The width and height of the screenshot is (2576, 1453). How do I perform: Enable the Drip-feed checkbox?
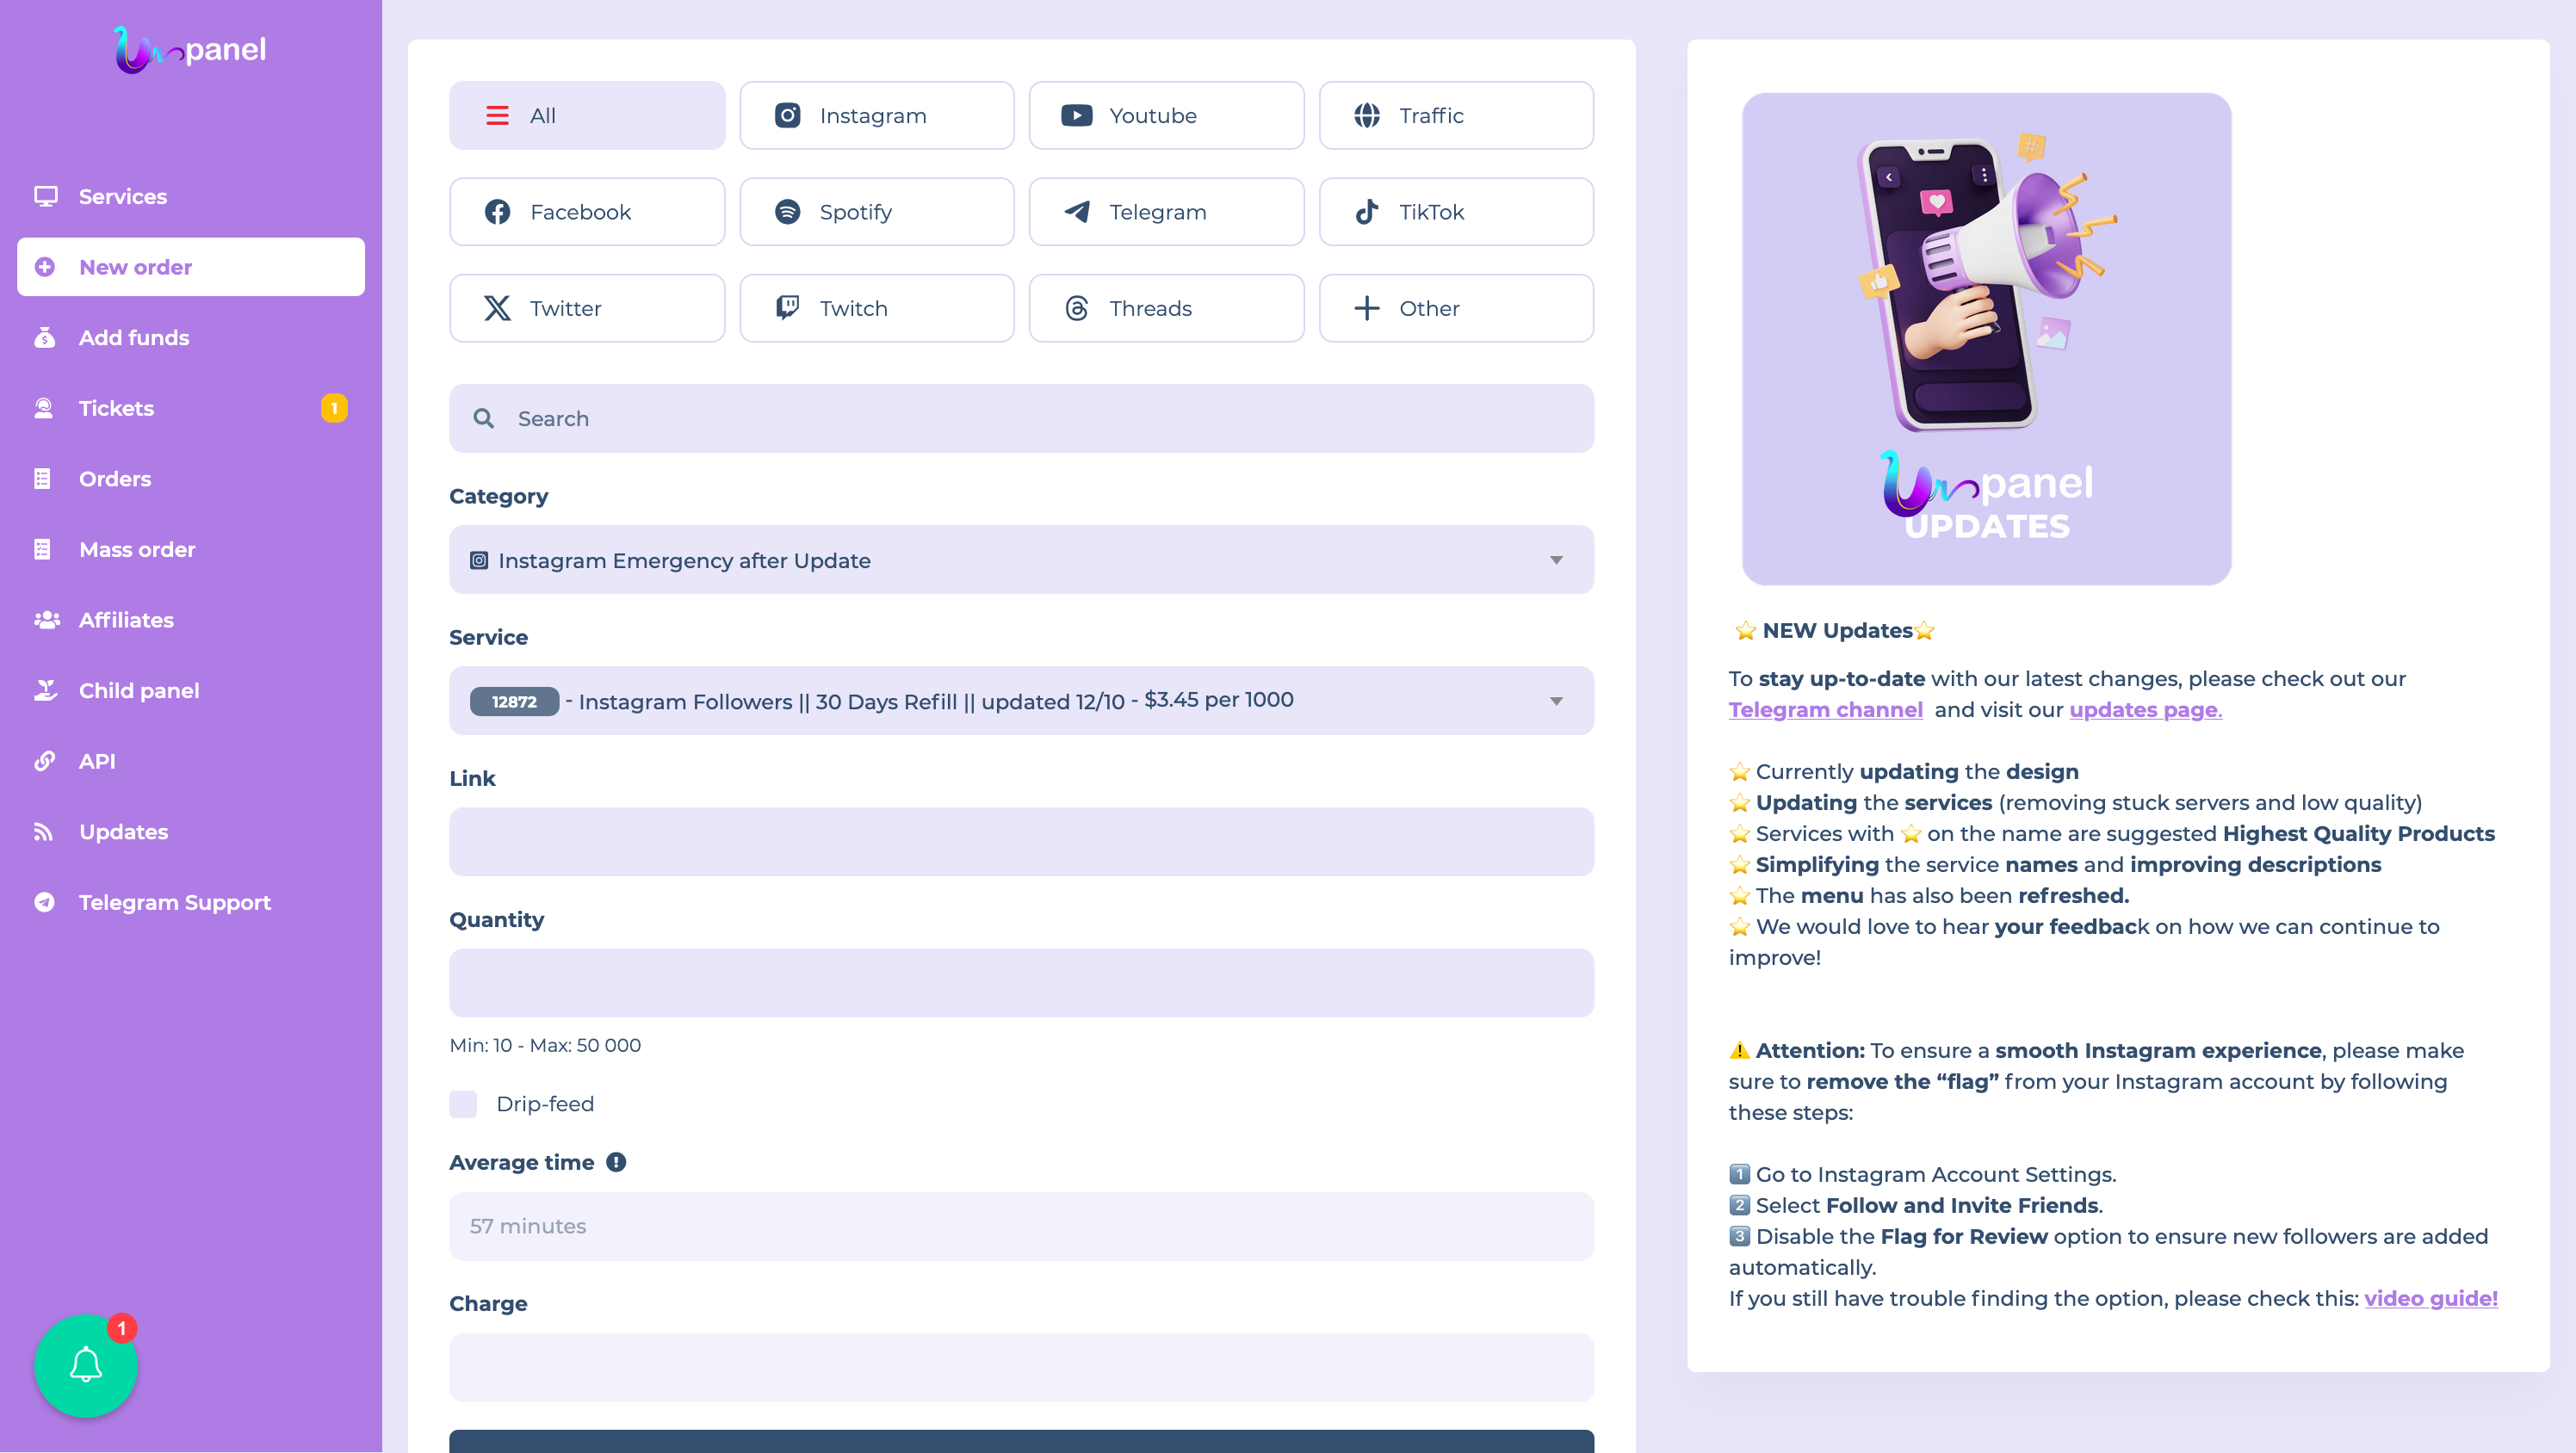coord(463,1104)
